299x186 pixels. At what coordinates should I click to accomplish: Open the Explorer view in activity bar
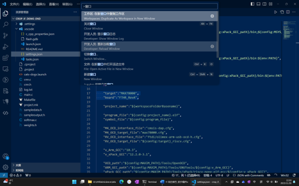point(5,13)
